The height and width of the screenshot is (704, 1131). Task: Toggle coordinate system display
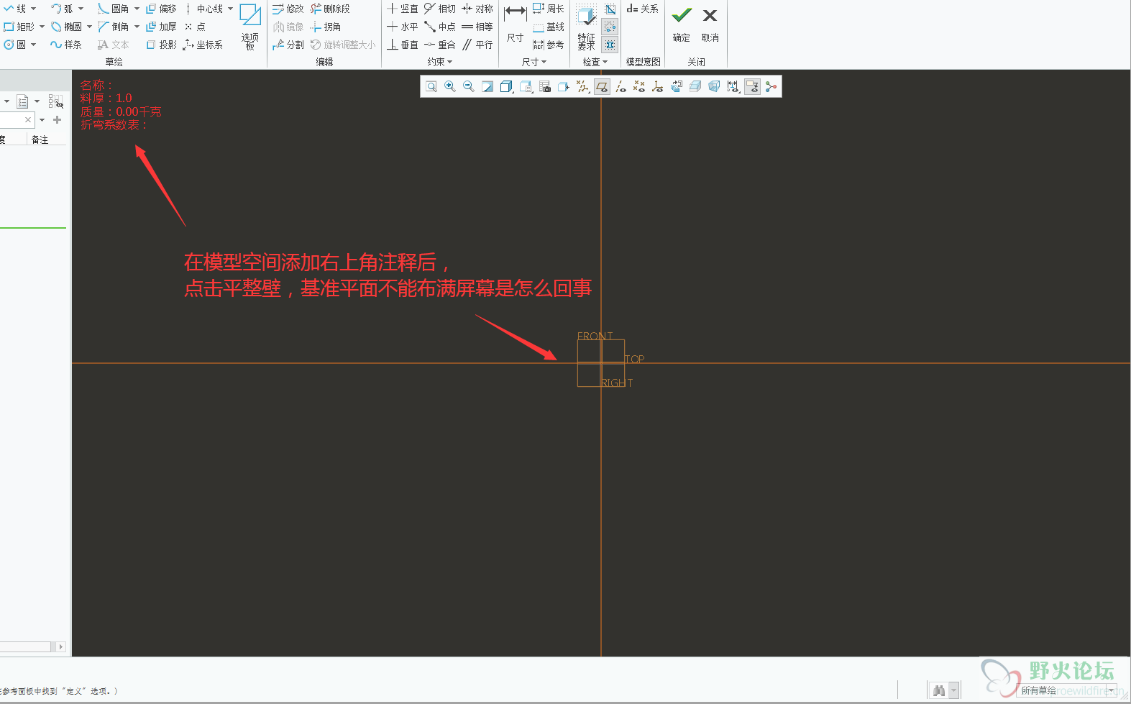pos(658,87)
